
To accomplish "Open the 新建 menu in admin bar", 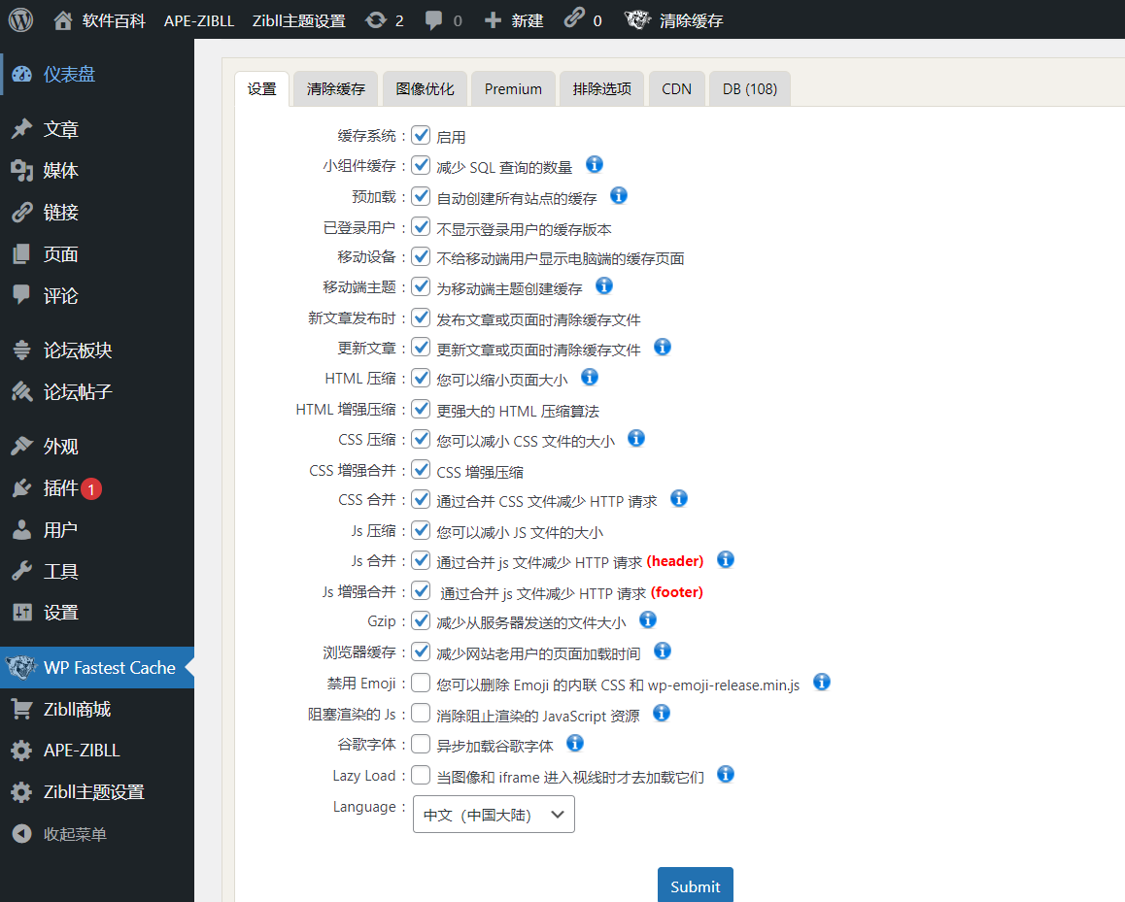I will 515,20.
